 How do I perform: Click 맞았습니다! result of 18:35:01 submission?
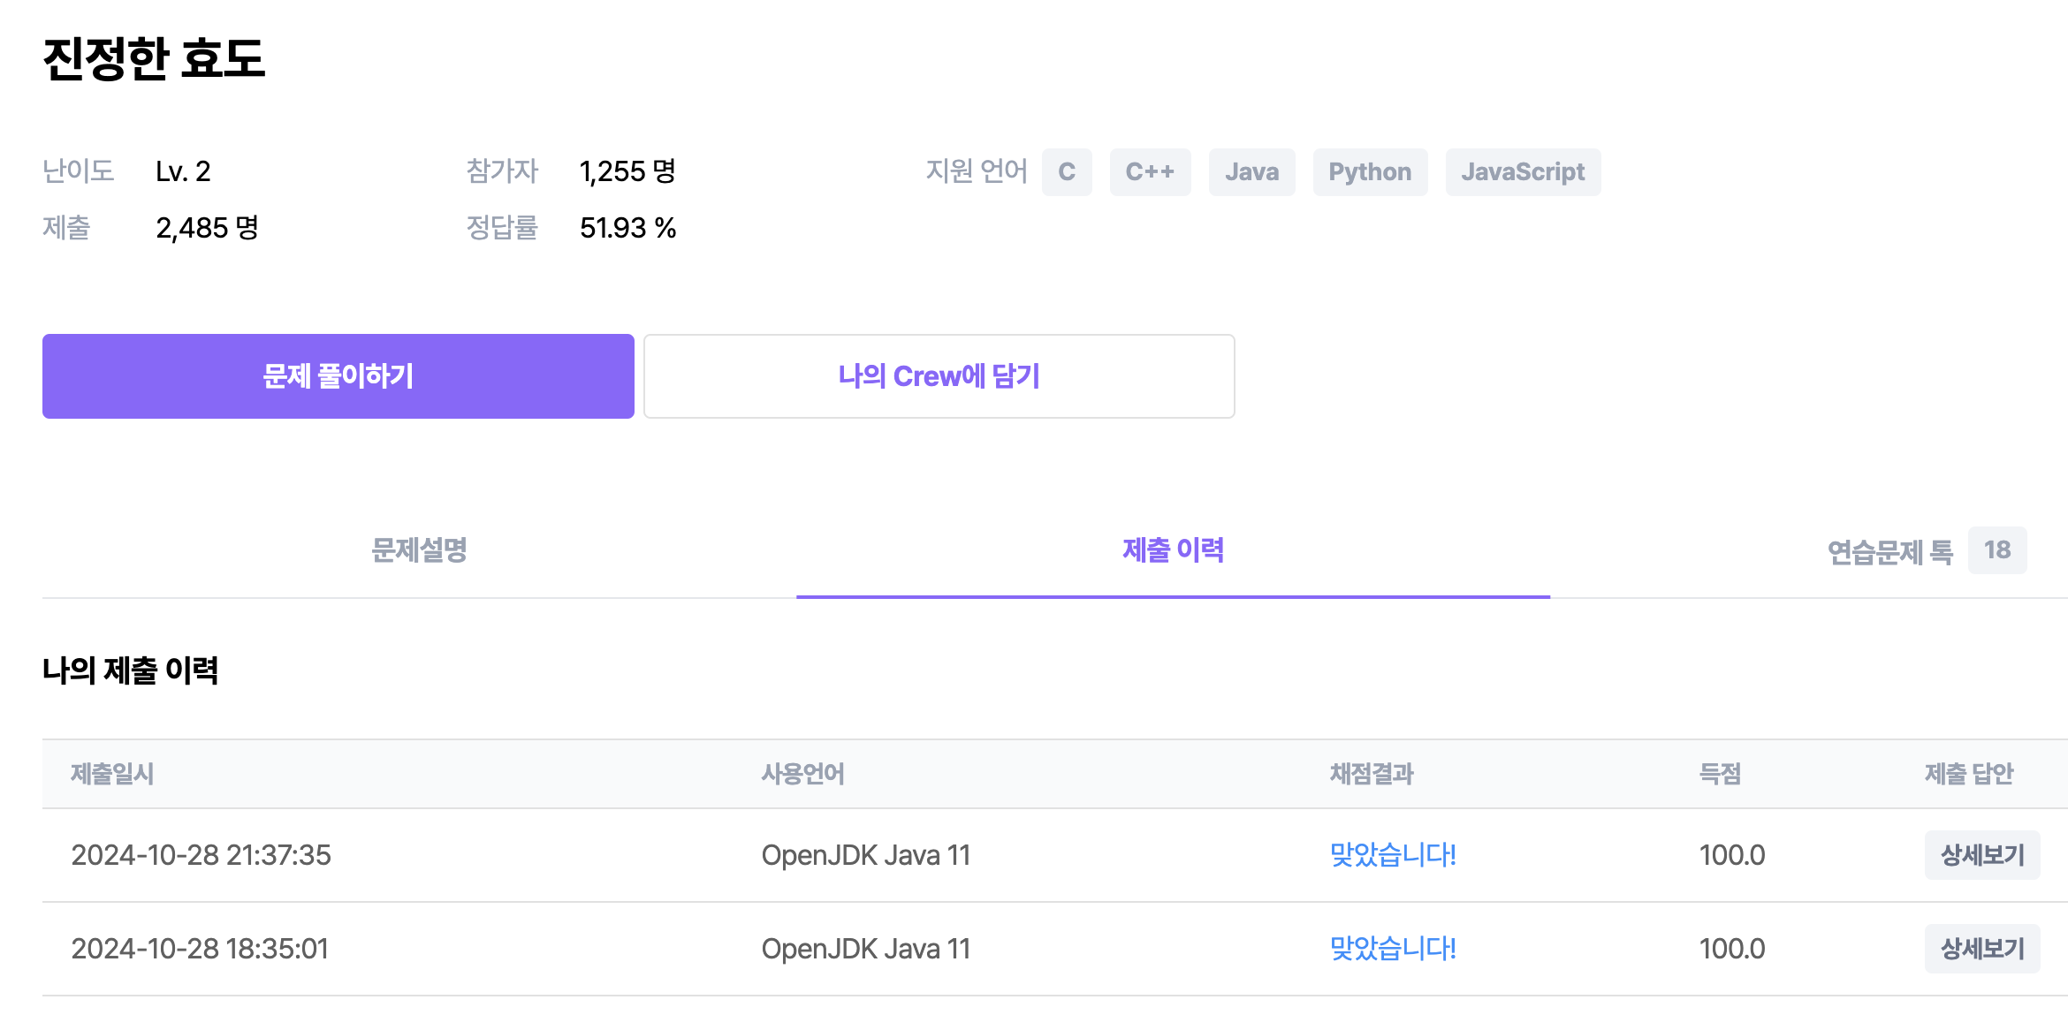coord(1393,949)
